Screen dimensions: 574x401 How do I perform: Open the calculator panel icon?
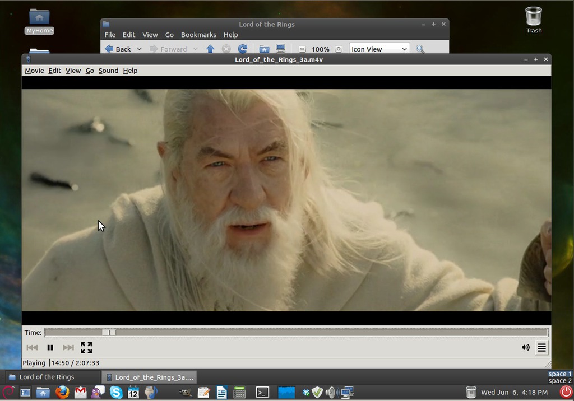point(239,392)
